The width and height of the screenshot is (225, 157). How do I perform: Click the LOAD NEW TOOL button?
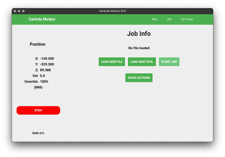tap(142, 62)
